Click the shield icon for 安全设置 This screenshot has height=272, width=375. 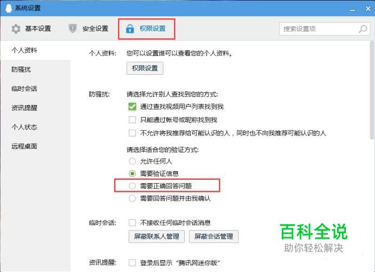73,29
